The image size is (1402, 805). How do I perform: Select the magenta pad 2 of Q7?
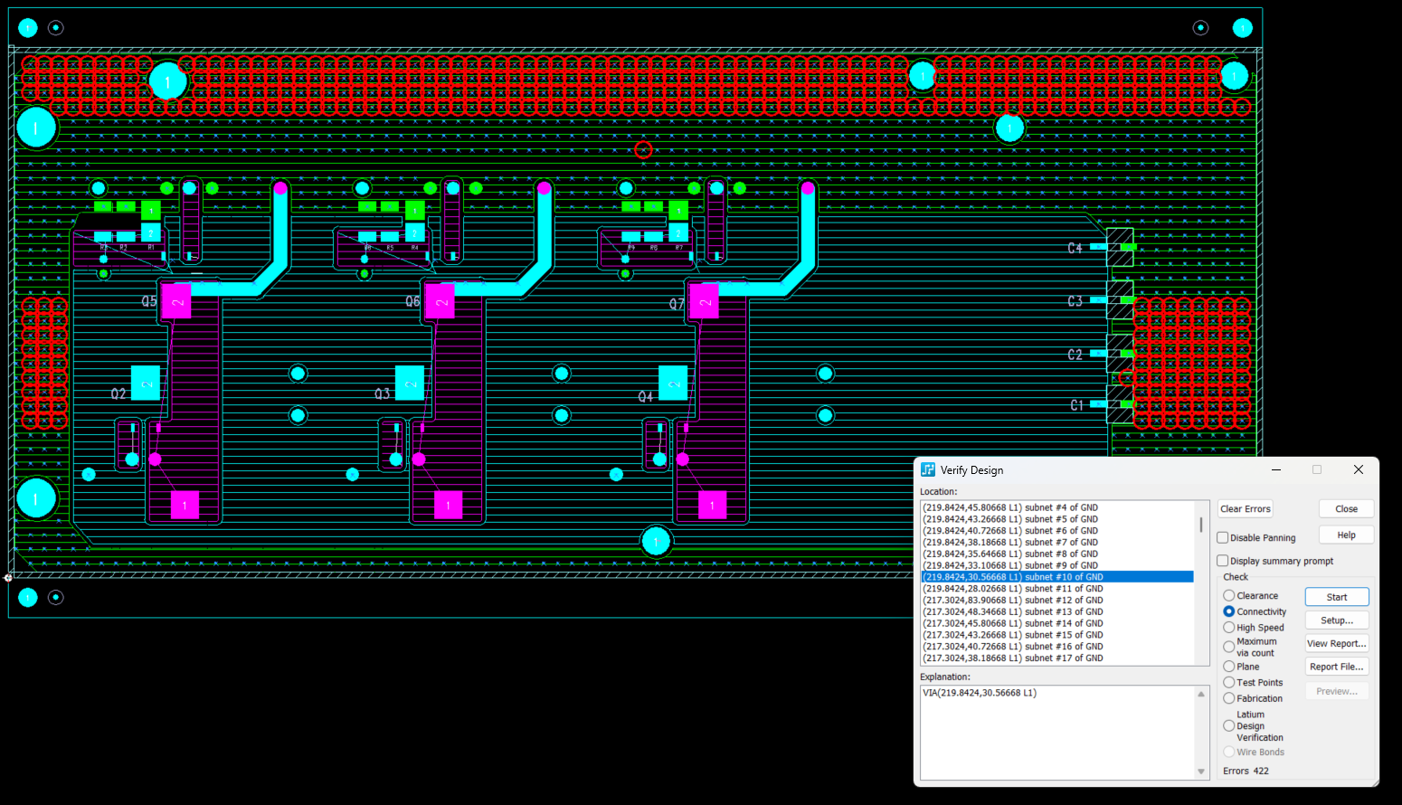[x=704, y=301]
